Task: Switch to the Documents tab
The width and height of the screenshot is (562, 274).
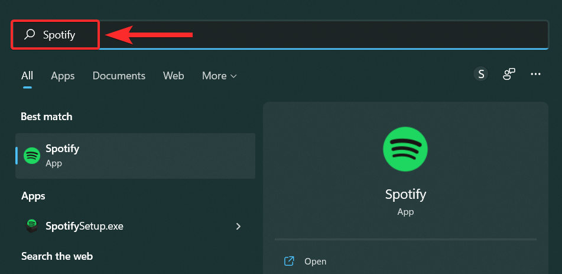Action: pos(119,76)
